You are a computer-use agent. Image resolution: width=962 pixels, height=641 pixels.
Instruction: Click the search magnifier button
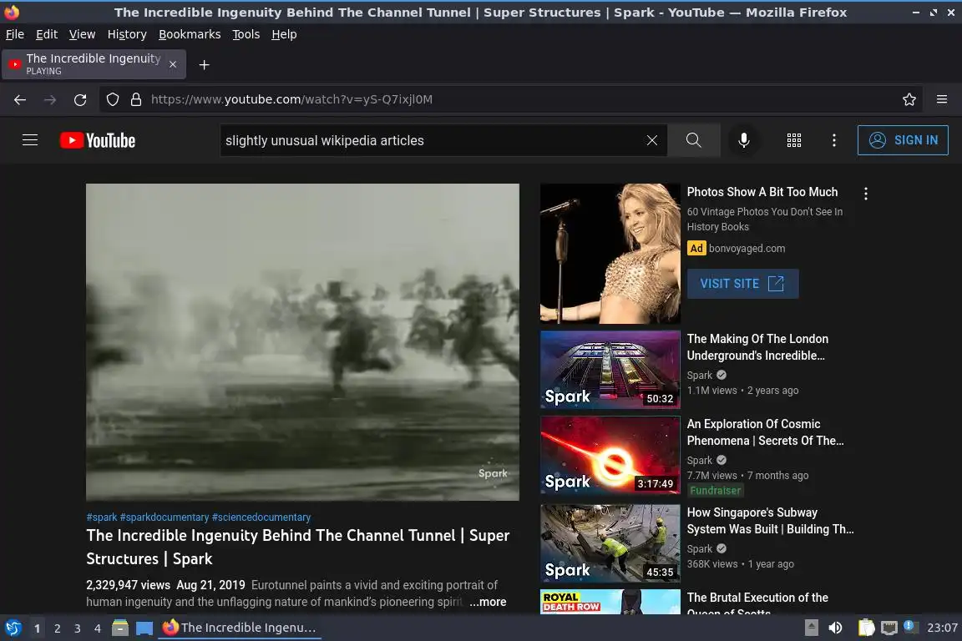click(x=693, y=140)
